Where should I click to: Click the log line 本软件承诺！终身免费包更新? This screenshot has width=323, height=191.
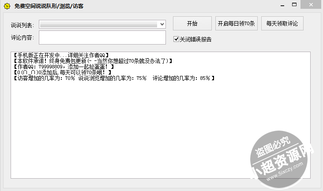(x=93, y=61)
